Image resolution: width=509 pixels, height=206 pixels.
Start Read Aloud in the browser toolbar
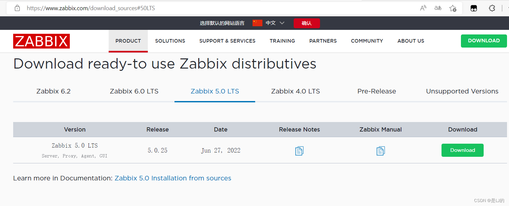tap(423, 8)
